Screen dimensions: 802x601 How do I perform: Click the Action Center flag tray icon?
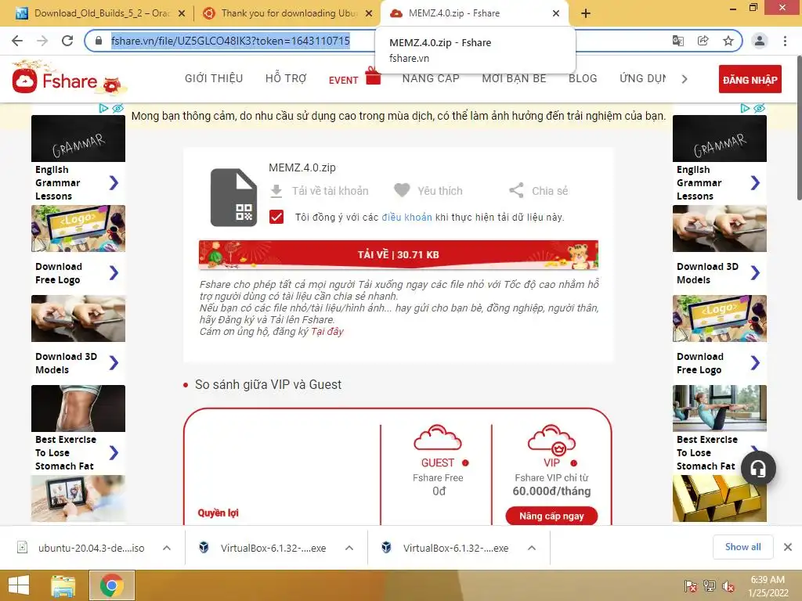(690, 586)
